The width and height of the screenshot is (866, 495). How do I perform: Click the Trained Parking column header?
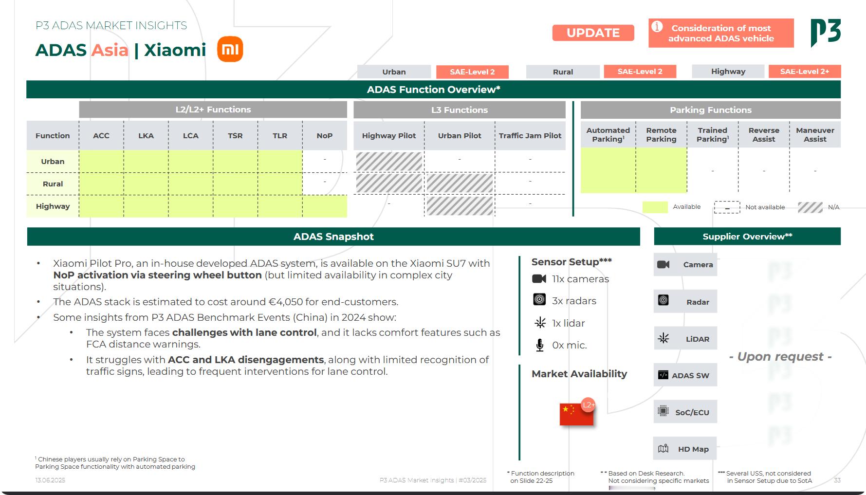click(713, 134)
